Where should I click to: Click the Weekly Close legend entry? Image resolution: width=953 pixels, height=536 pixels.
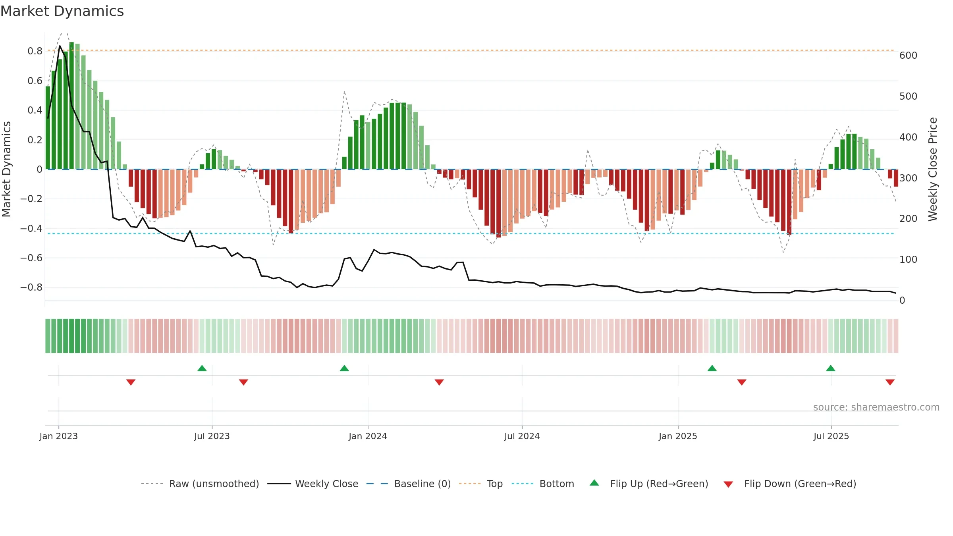click(x=313, y=484)
